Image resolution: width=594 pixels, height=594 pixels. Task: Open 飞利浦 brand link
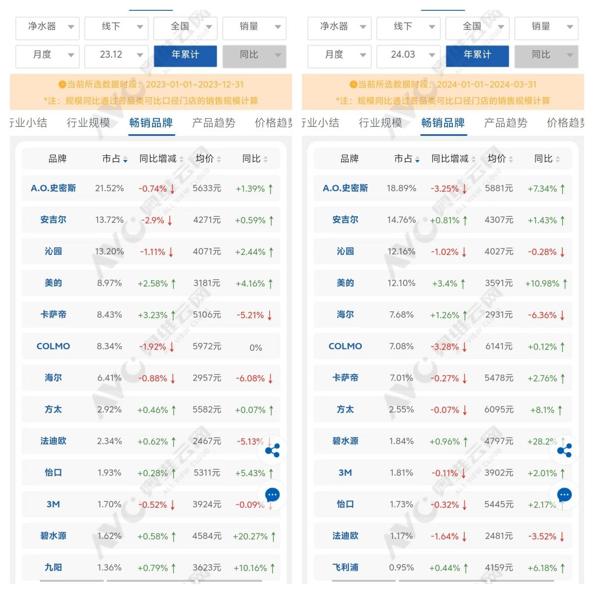coord(346,567)
